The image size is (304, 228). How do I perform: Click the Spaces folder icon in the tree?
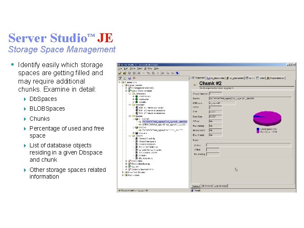pyautogui.click(x=133, y=116)
